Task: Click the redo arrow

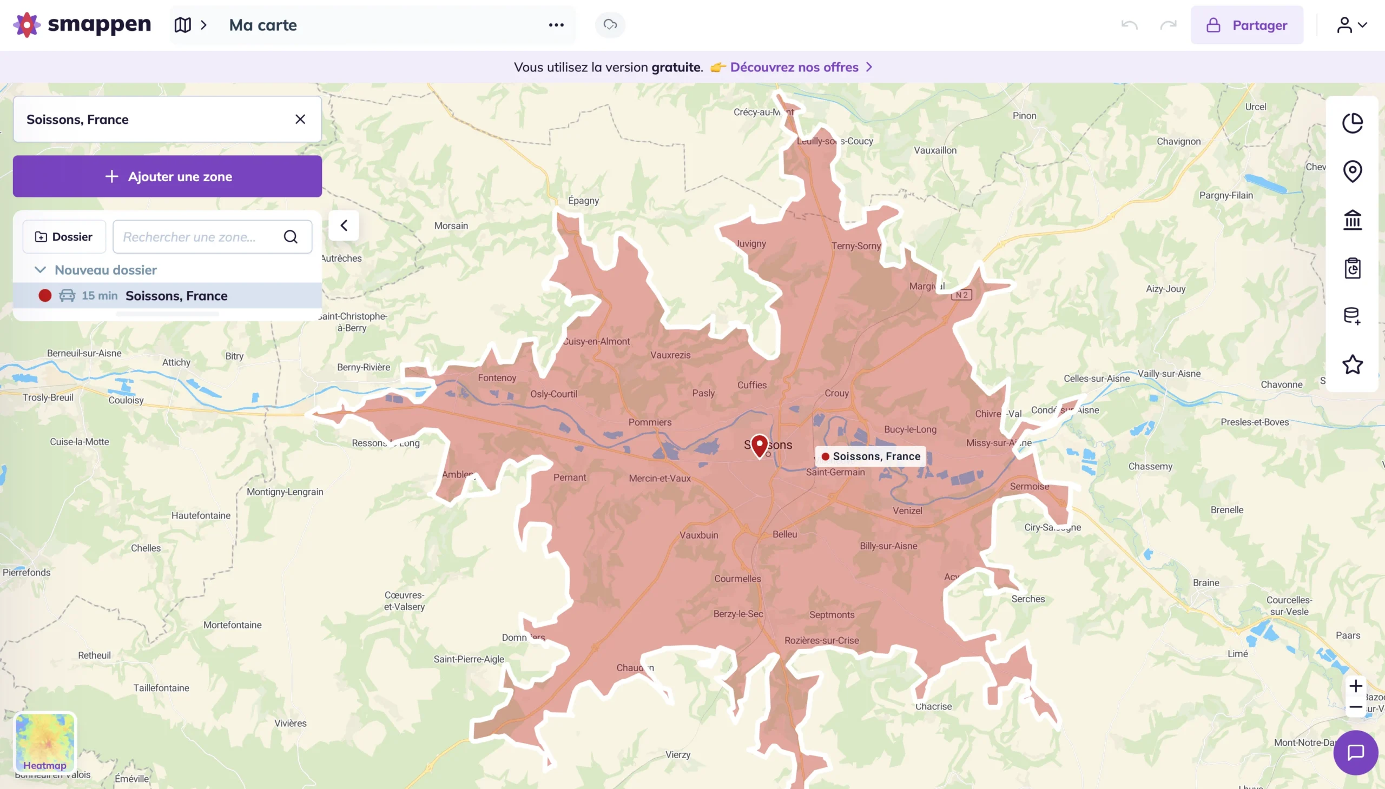Action: point(1168,24)
